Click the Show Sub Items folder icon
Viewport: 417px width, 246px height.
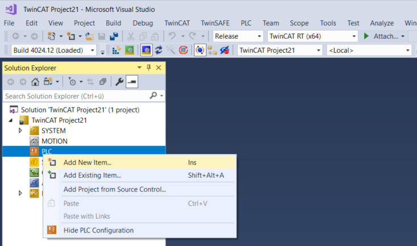212,50
